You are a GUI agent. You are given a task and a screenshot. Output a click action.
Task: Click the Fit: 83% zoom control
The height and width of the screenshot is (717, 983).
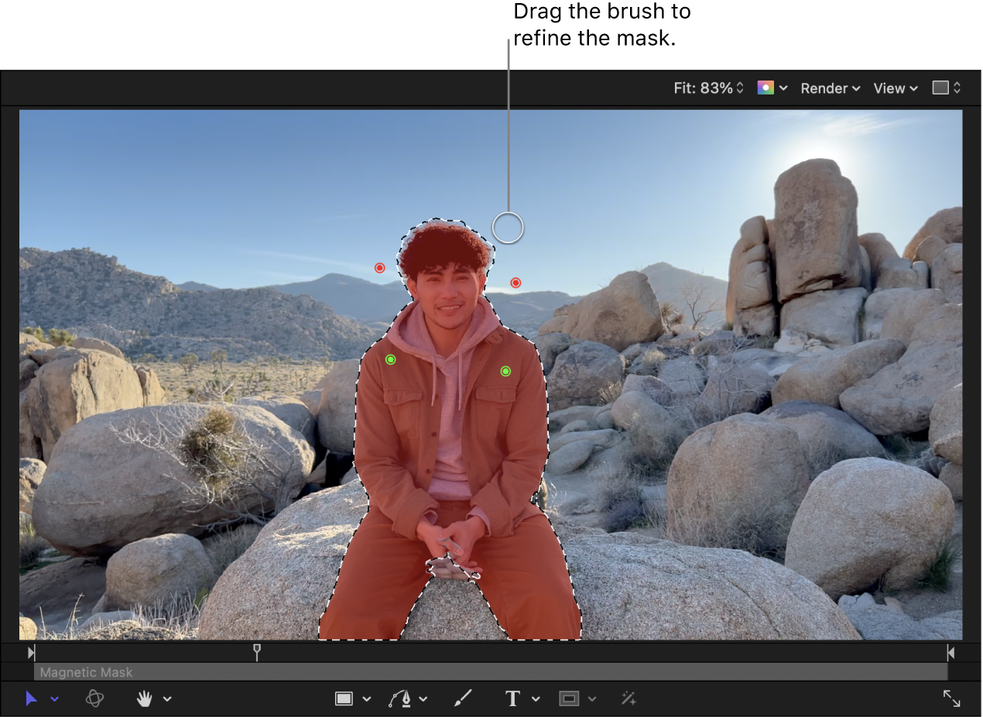point(703,87)
